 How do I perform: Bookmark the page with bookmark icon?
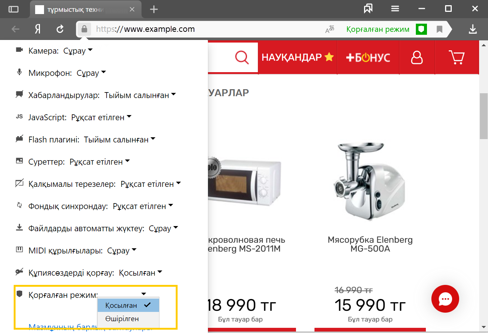[440, 29]
